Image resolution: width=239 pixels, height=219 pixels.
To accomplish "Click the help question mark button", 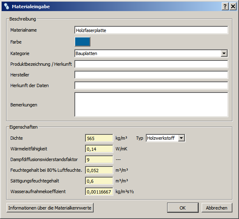I will pos(225,7).
